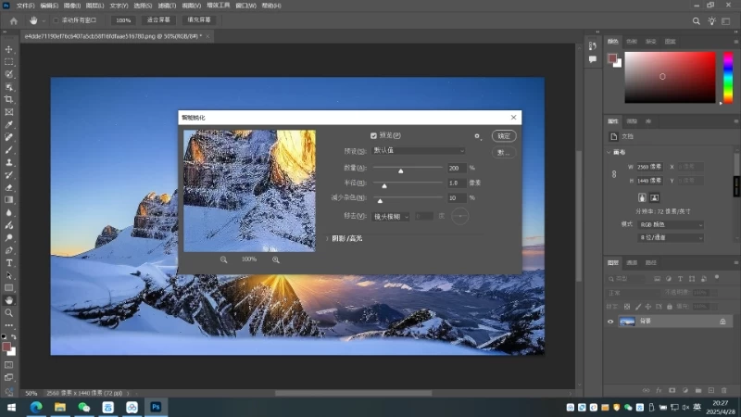Click the delete layer trash icon
The image size is (741, 417).
pyautogui.click(x=724, y=390)
